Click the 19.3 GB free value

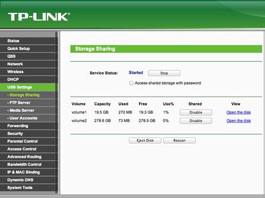146,112
